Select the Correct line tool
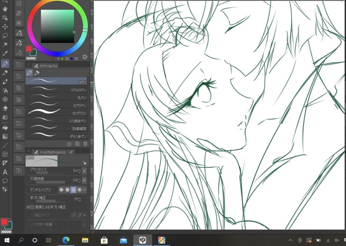This screenshot has height=246, width=346. pos(5,189)
